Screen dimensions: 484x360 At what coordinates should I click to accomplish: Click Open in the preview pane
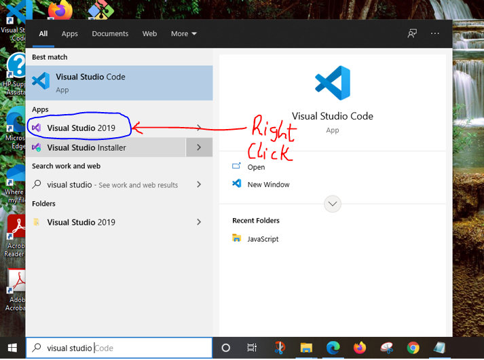pyautogui.click(x=256, y=167)
